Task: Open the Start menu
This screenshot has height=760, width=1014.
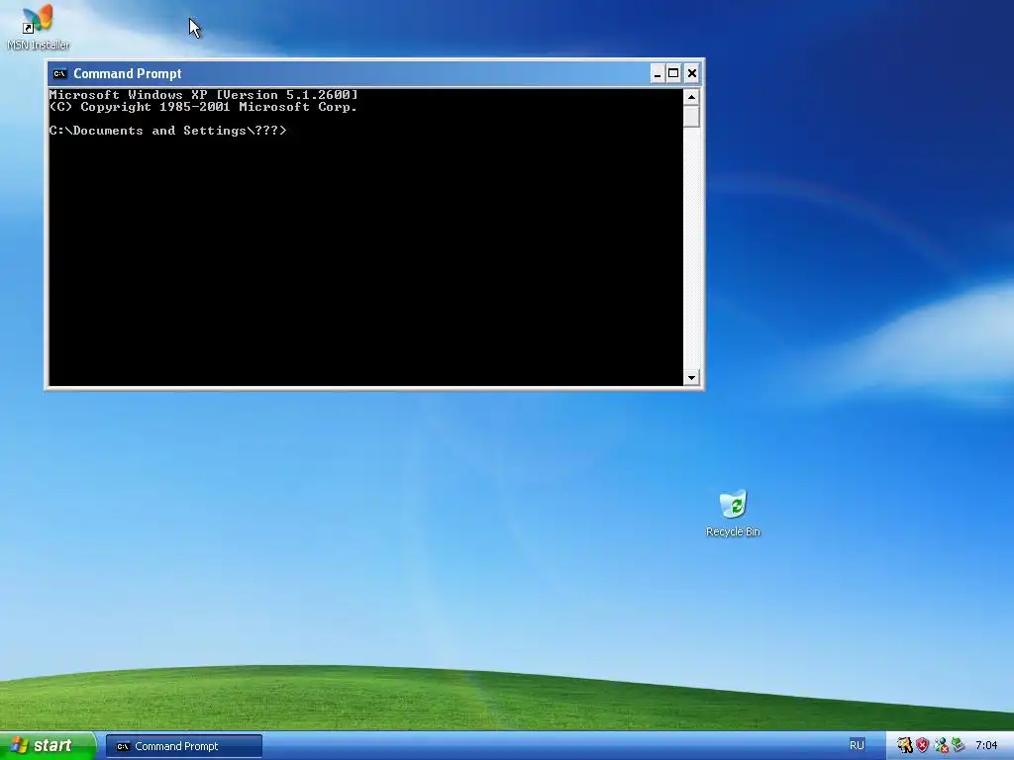Action: pyautogui.click(x=48, y=745)
